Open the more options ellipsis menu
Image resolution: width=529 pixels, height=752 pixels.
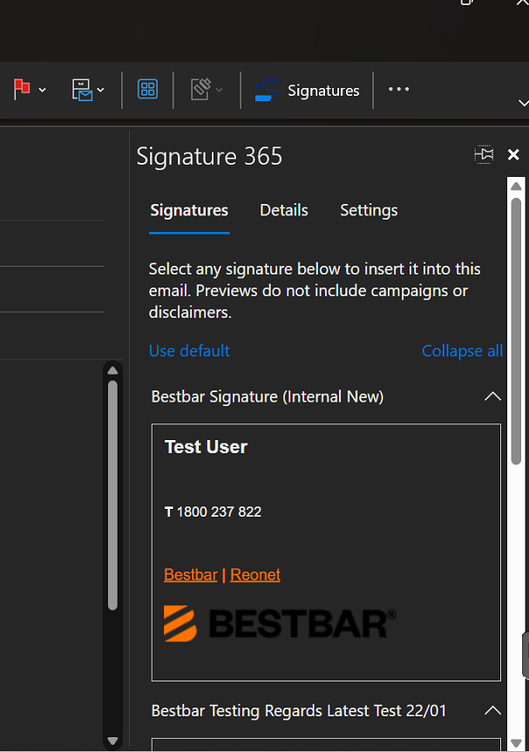click(398, 89)
